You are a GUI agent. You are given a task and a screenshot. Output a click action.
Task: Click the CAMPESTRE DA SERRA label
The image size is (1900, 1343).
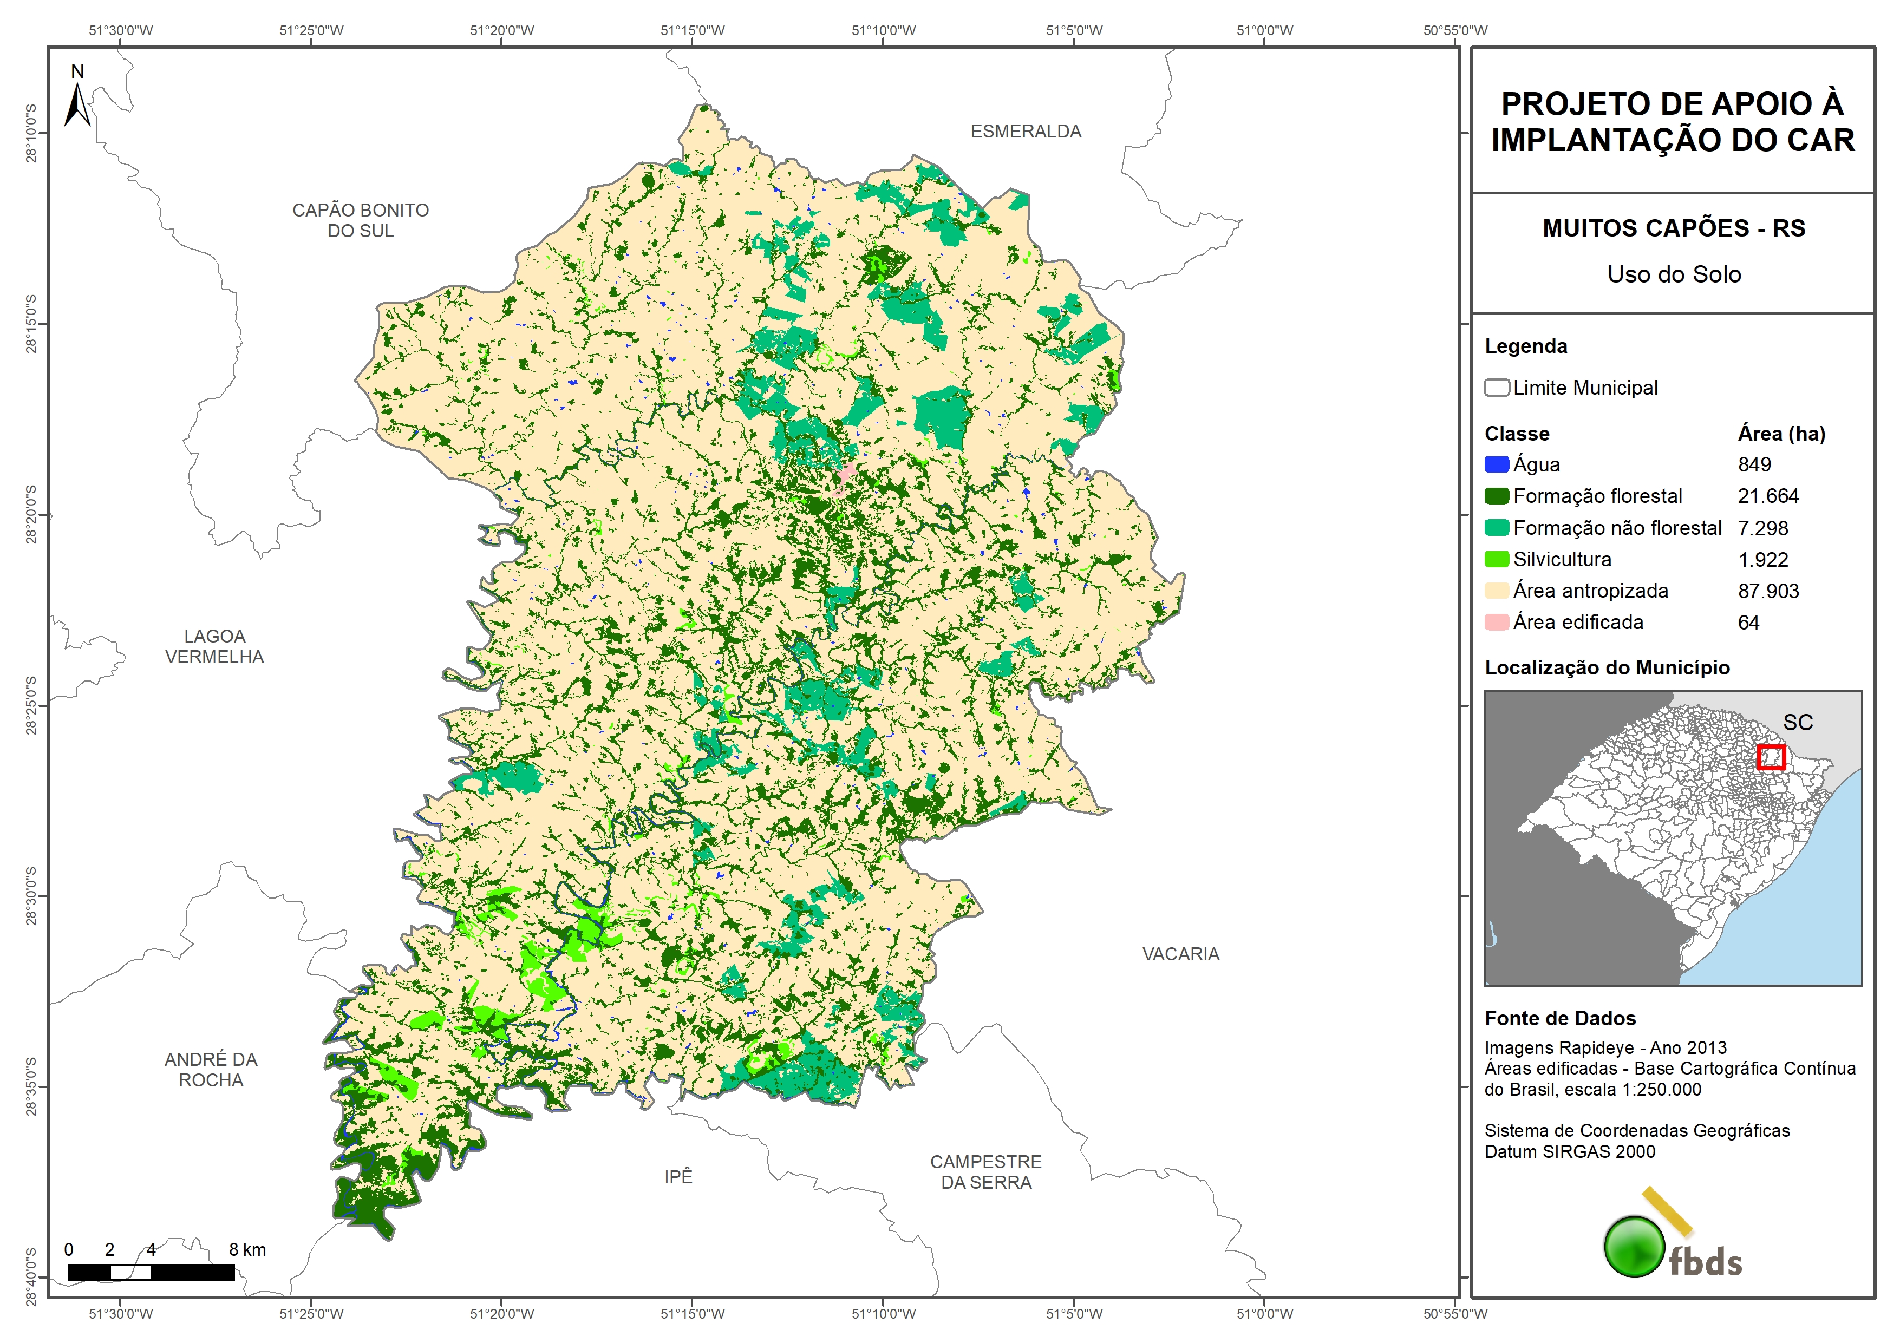coord(985,1172)
